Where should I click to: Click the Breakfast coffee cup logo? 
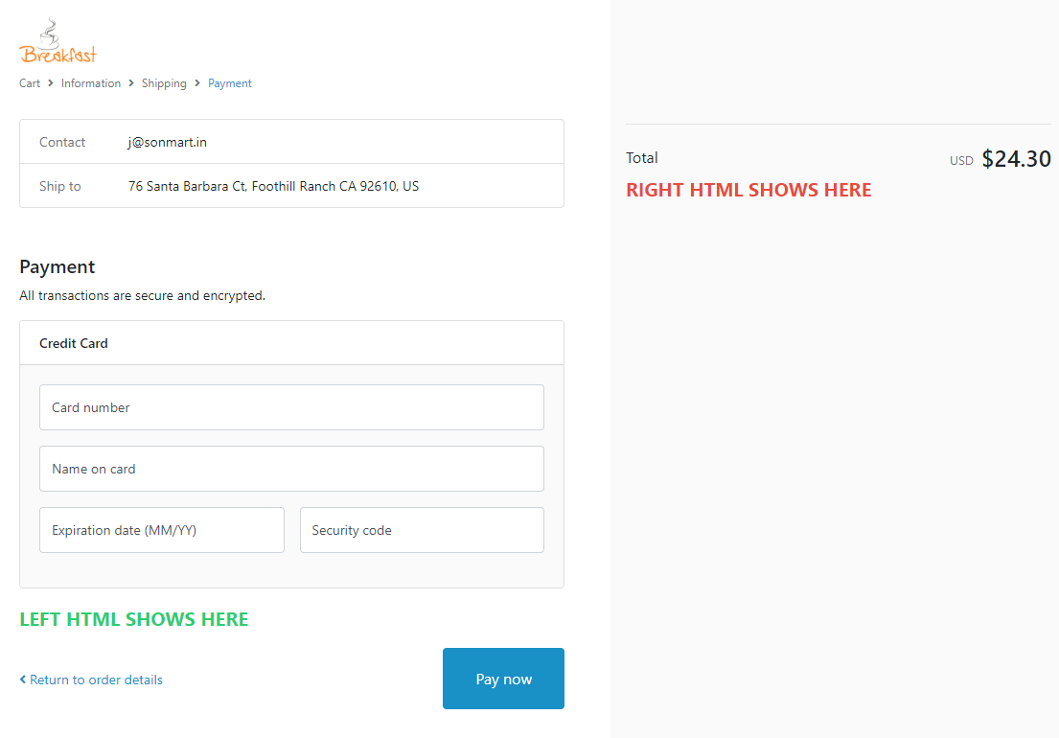(58, 40)
